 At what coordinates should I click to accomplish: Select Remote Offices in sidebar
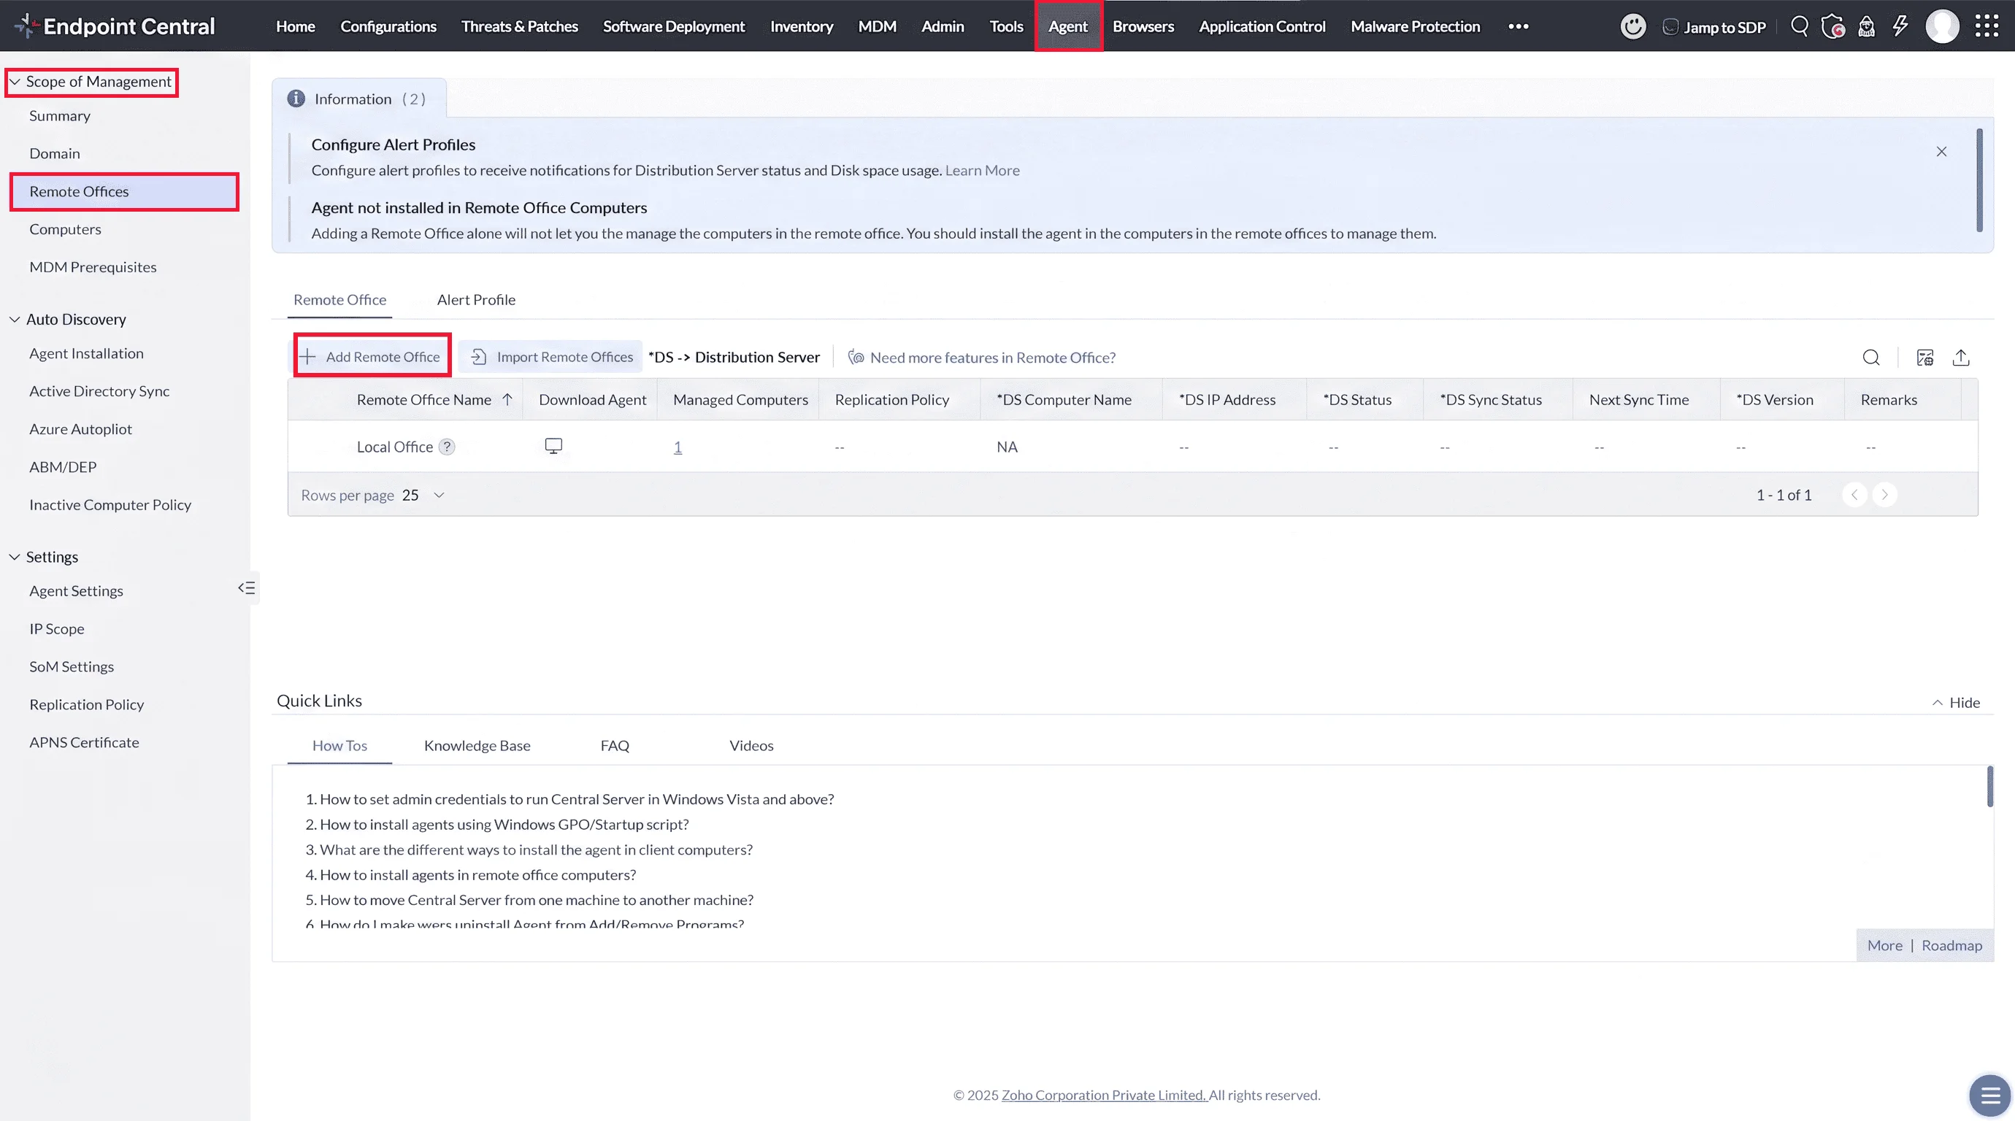123,191
